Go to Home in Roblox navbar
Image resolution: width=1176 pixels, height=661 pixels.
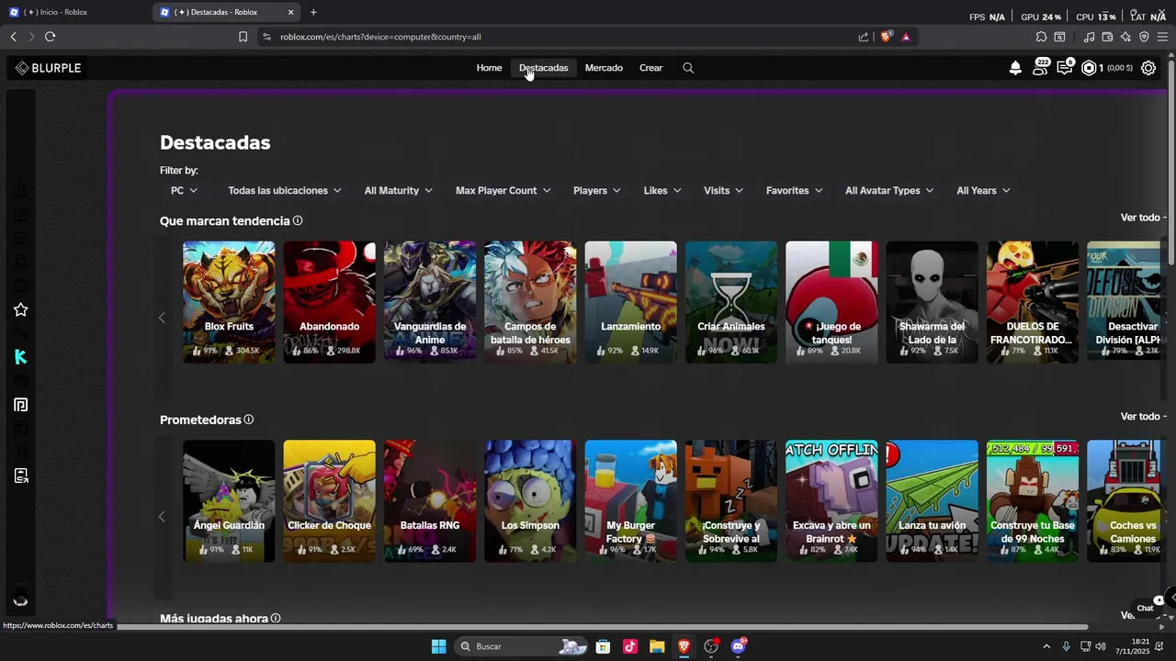tap(489, 68)
